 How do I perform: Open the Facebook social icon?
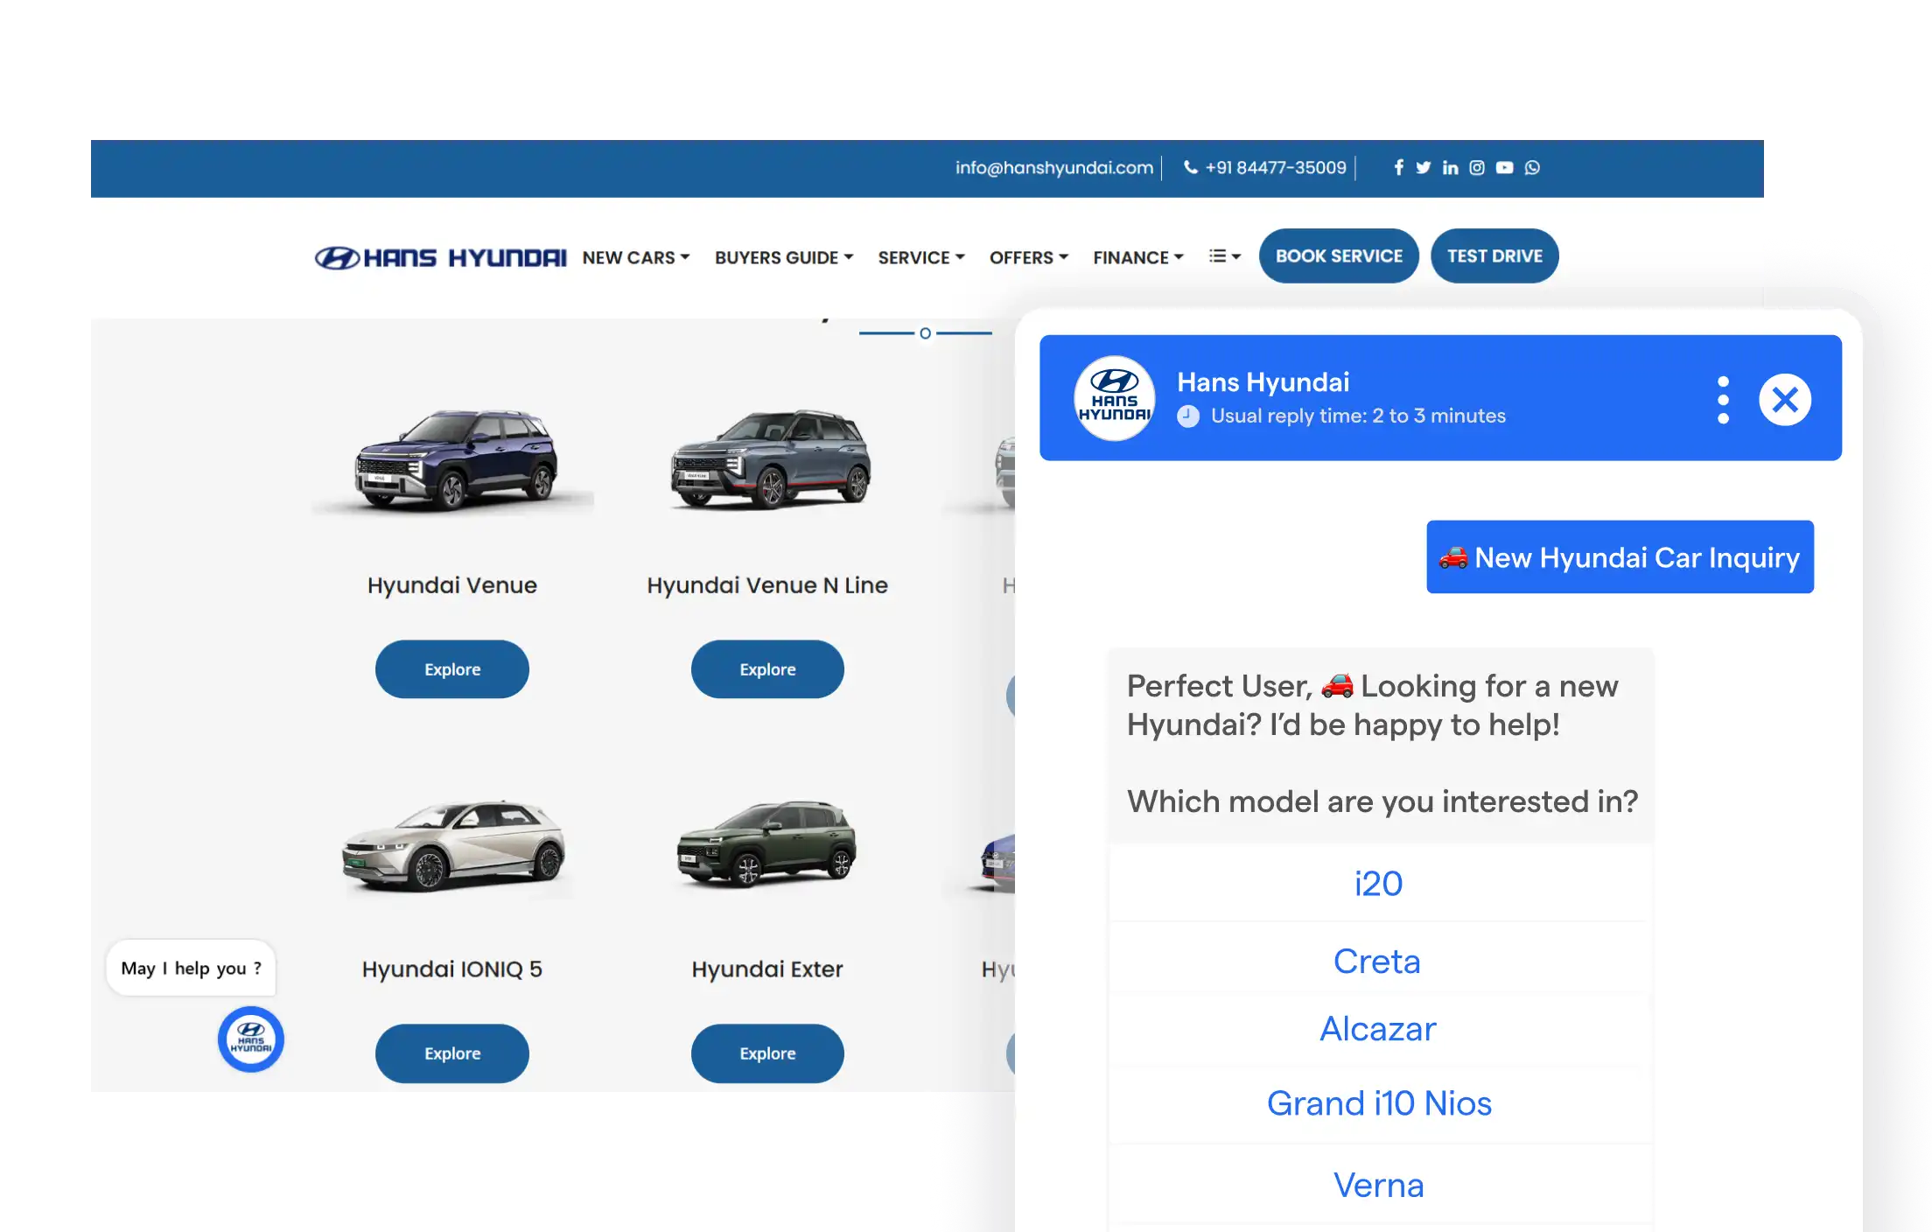tap(1398, 167)
